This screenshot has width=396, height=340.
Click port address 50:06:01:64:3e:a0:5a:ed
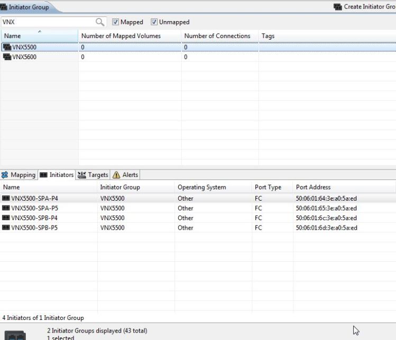326,199
